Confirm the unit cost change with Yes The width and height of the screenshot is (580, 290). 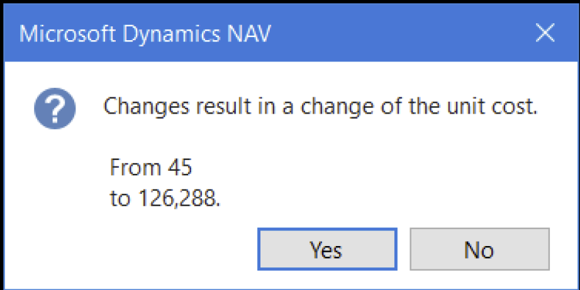(x=327, y=249)
